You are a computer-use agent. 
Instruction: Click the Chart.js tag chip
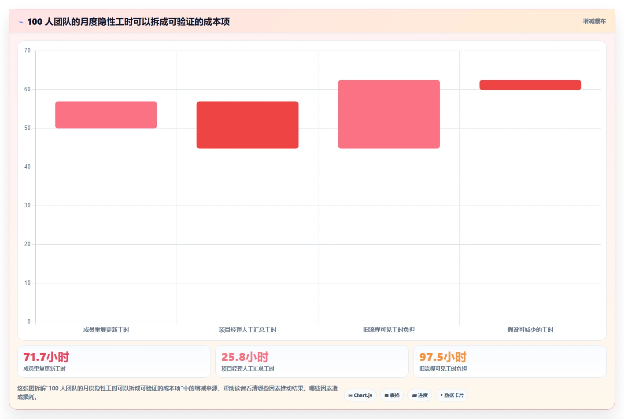360,395
